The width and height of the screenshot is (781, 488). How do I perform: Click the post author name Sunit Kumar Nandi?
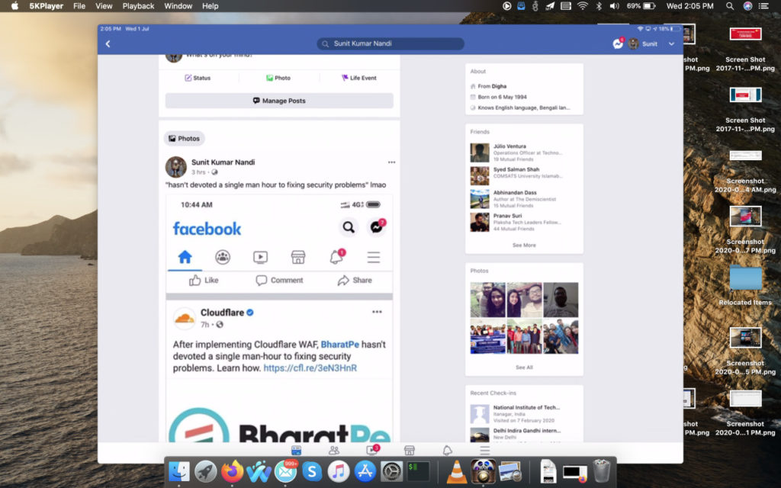[223, 162]
